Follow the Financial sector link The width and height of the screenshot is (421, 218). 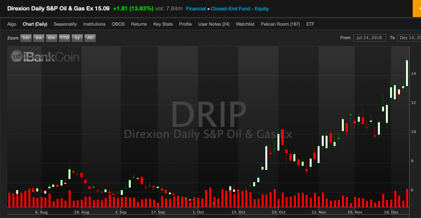coord(196,9)
